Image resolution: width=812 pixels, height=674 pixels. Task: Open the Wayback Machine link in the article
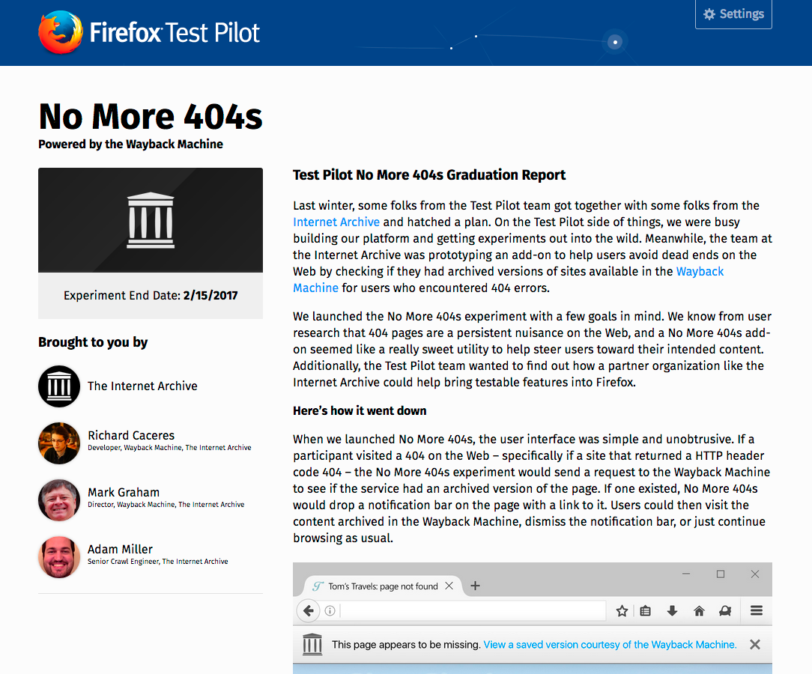[x=700, y=271]
